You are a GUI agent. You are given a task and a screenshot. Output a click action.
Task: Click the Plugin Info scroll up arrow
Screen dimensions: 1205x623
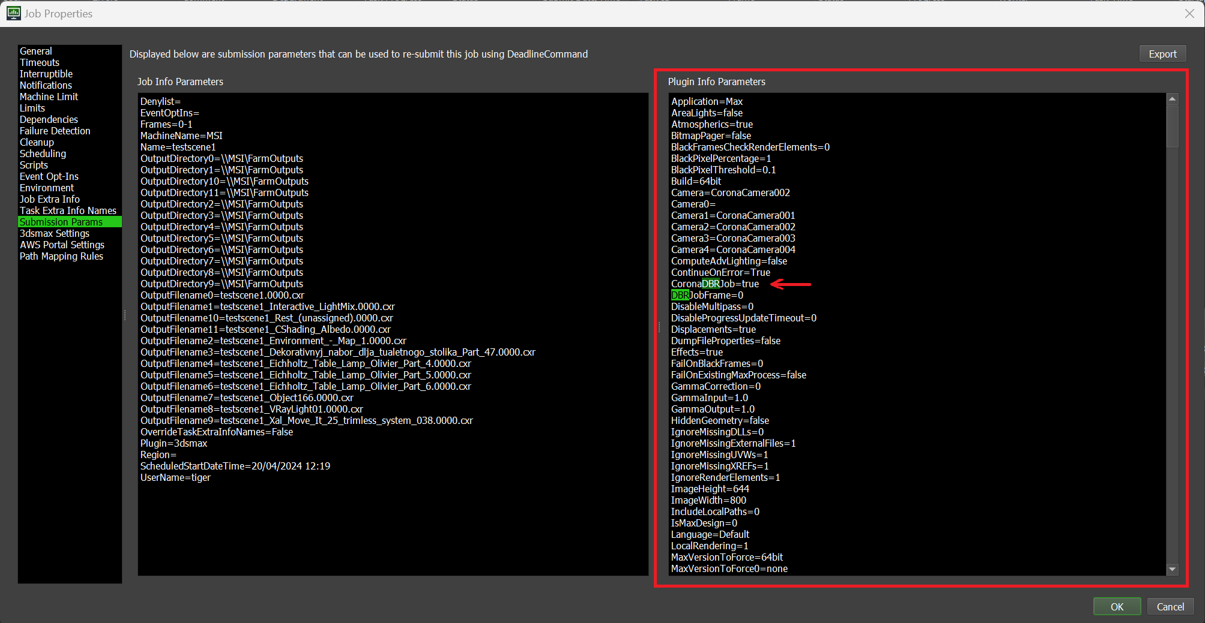pos(1172,99)
